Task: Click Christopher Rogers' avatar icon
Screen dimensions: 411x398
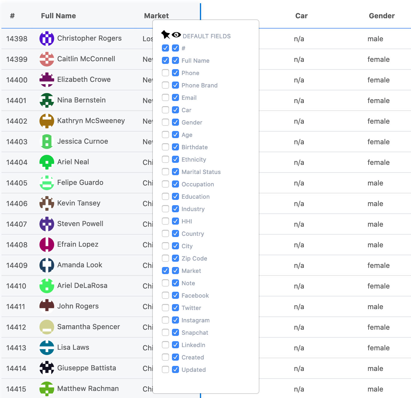Action: coord(47,39)
